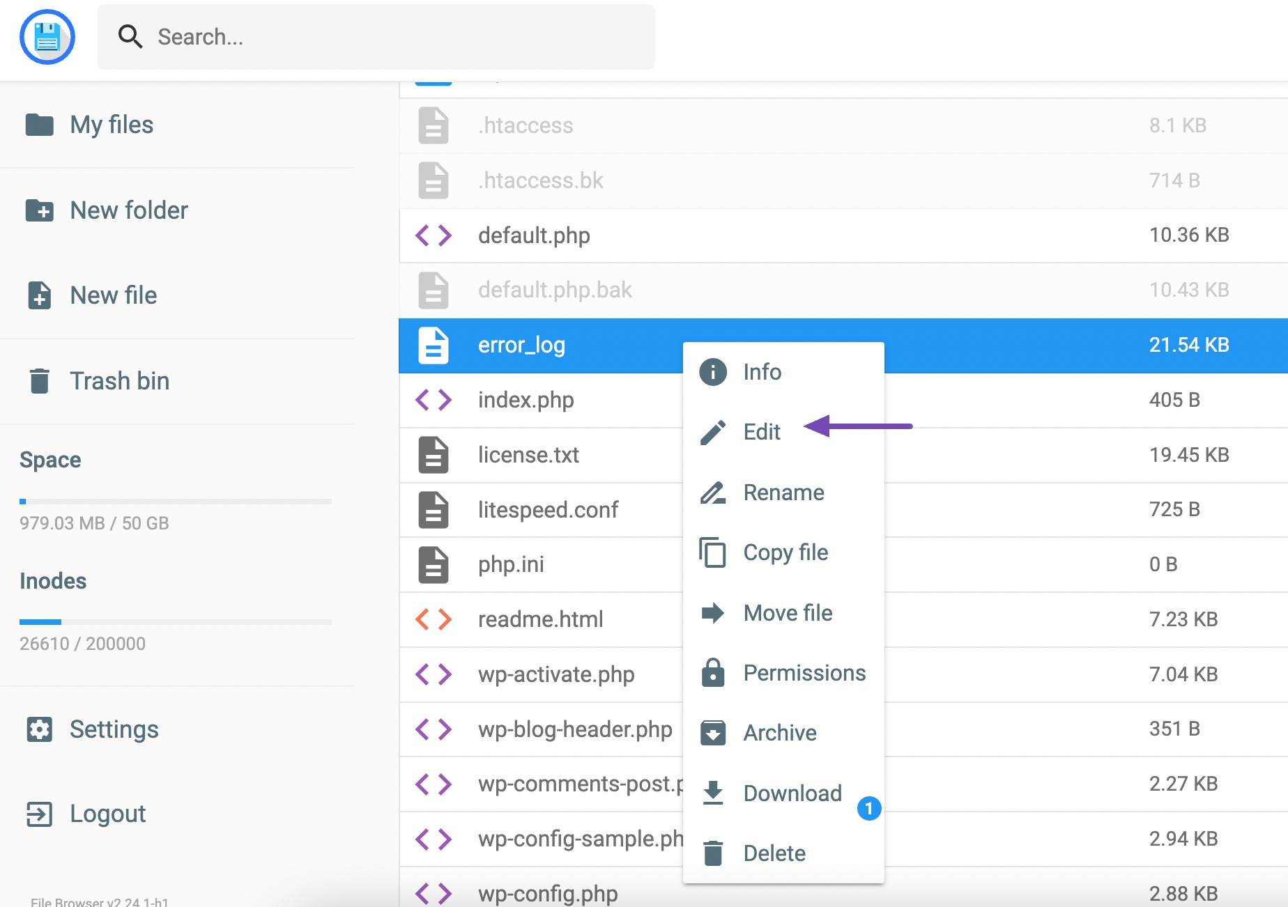Click the Download arrow icon
The height and width of the screenshot is (907, 1288).
(x=713, y=793)
